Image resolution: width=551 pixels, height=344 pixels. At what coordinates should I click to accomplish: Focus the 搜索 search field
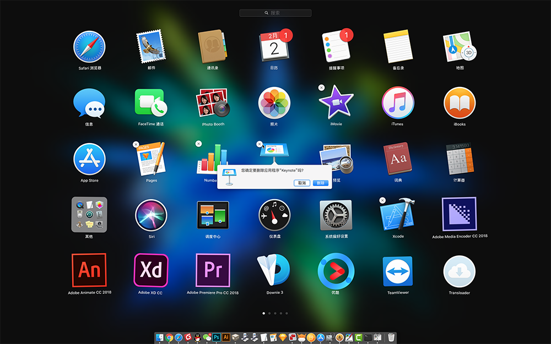point(275,13)
